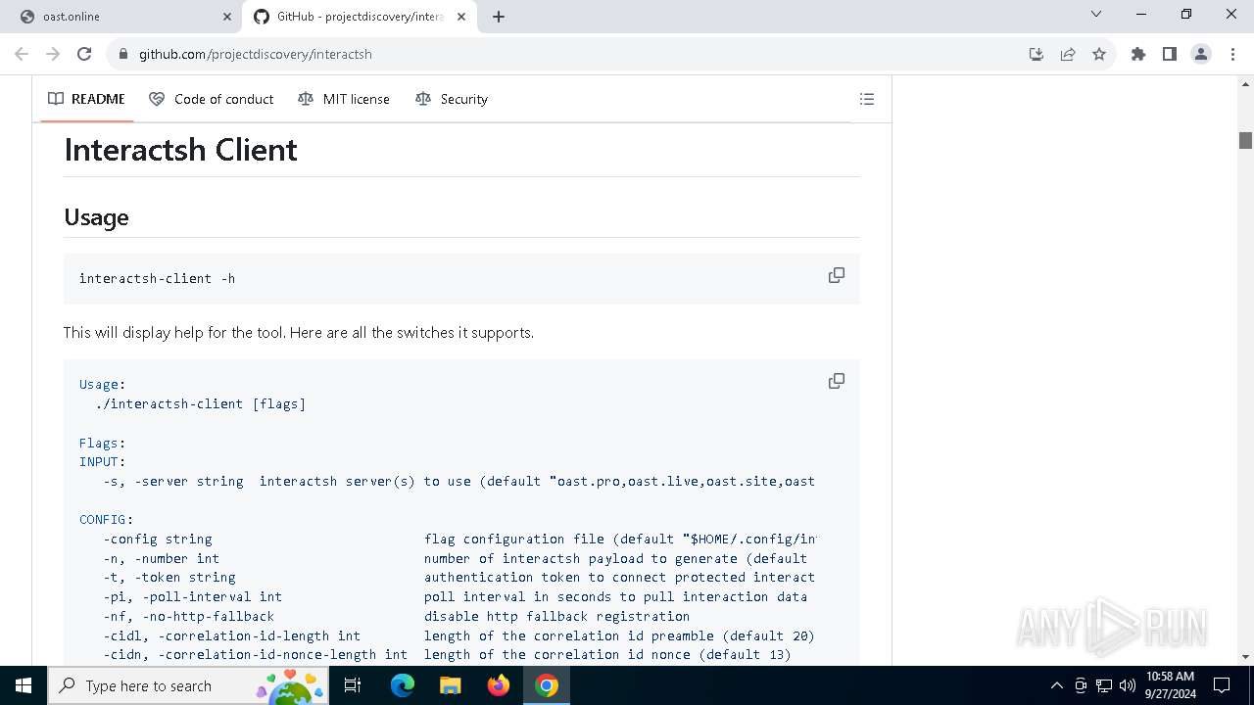The width and height of the screenshot is (1254, 705).
Task: Open the README outline list icon
Action: click(867, 99)
